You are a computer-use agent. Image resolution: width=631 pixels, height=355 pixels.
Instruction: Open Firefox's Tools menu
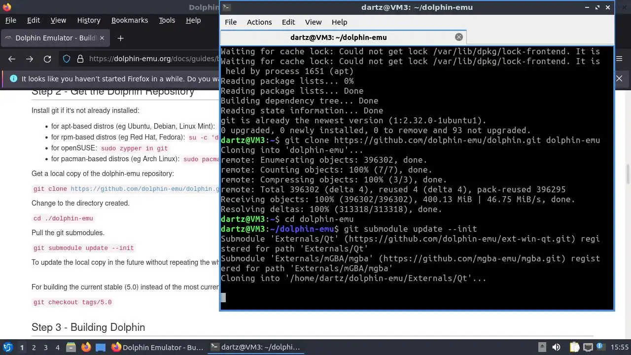(x=167, y=20)
